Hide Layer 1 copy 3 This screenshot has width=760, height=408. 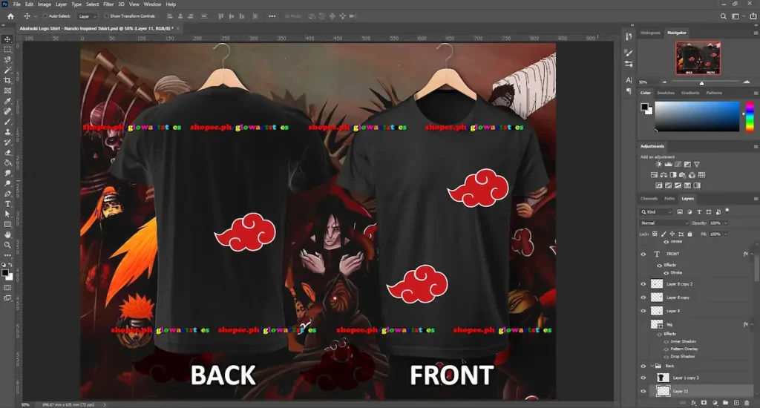[x=643, y=378]
